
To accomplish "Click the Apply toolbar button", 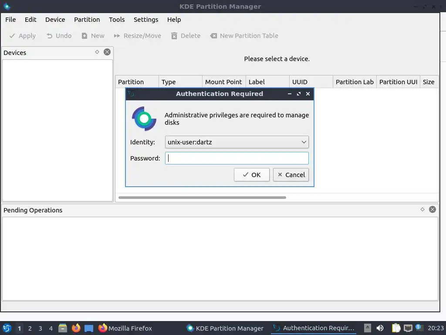I will click(x=23, y=36).
